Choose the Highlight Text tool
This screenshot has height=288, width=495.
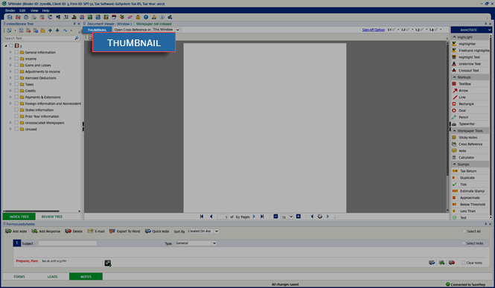point(470,57)
